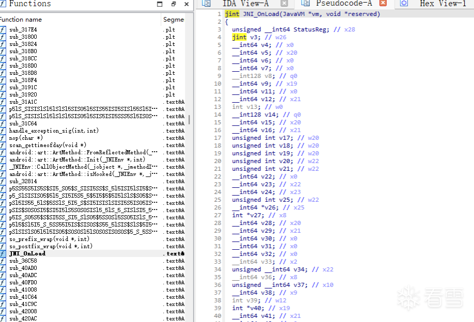Select function sub_41C9C in the list

pos(23,304)
